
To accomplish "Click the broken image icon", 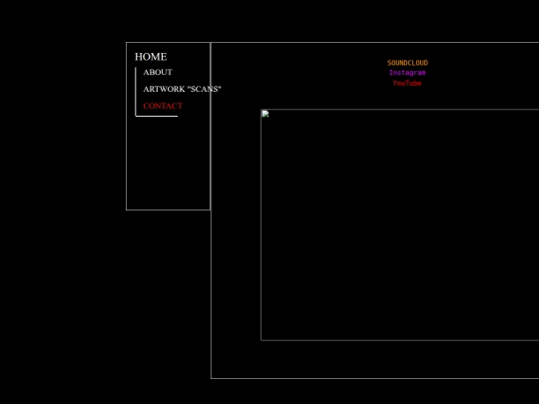I will tap(266, 114).
